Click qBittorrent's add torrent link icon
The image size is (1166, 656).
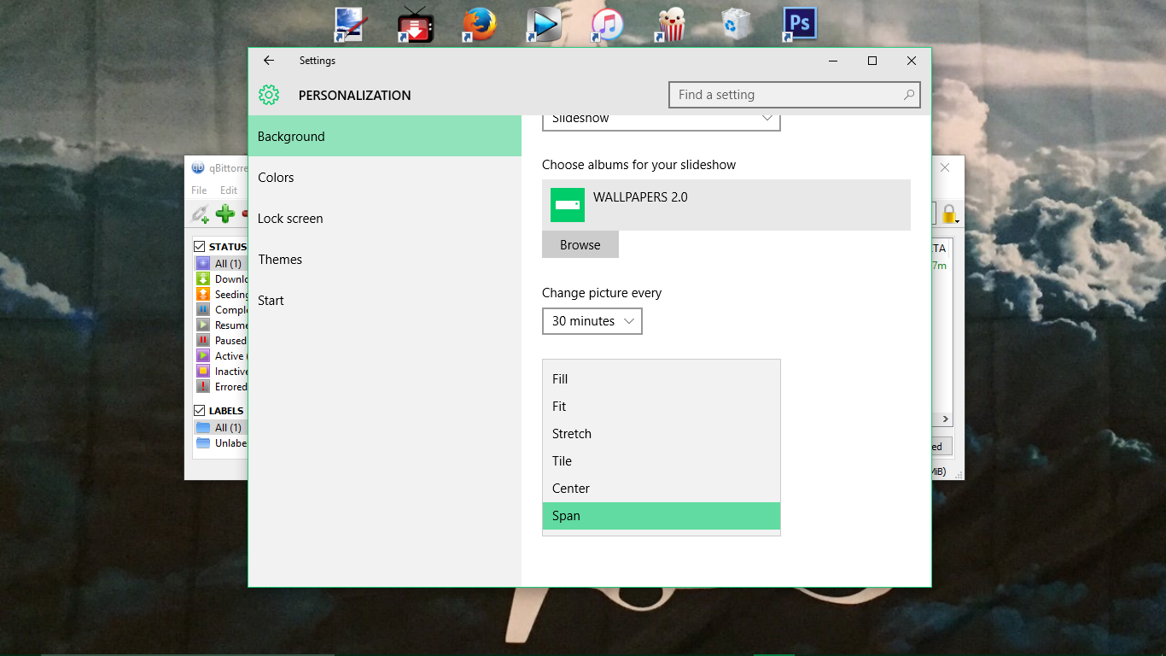click(201, 214)
